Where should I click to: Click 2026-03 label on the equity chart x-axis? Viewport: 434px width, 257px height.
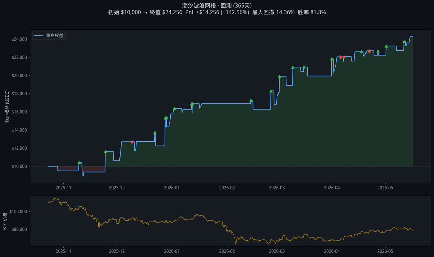click(x=277, y=188)
